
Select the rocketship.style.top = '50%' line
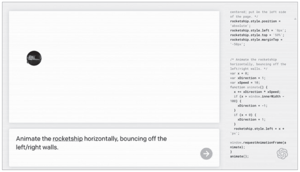[x=257, y=35]
